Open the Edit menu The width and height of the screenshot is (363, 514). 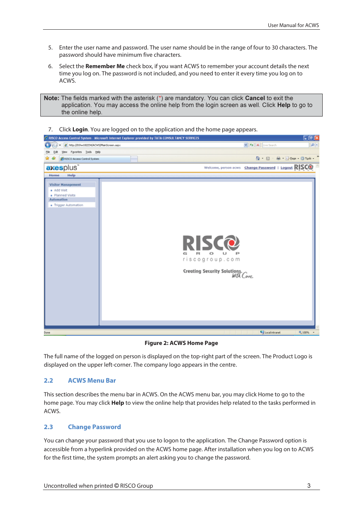pyautogui.click(x=56, y=152)
